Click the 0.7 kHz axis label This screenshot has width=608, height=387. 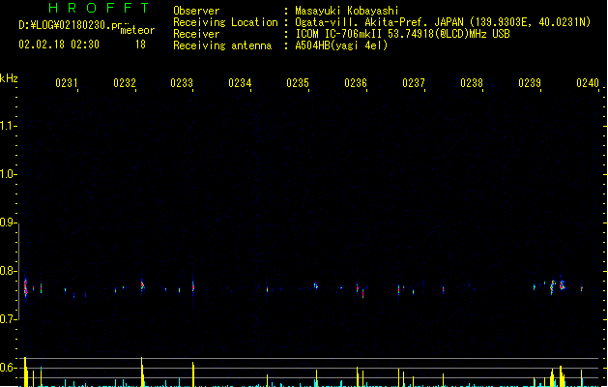tap(7, 319)
